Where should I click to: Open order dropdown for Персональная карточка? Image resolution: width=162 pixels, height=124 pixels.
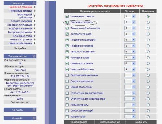pos(130,75)
